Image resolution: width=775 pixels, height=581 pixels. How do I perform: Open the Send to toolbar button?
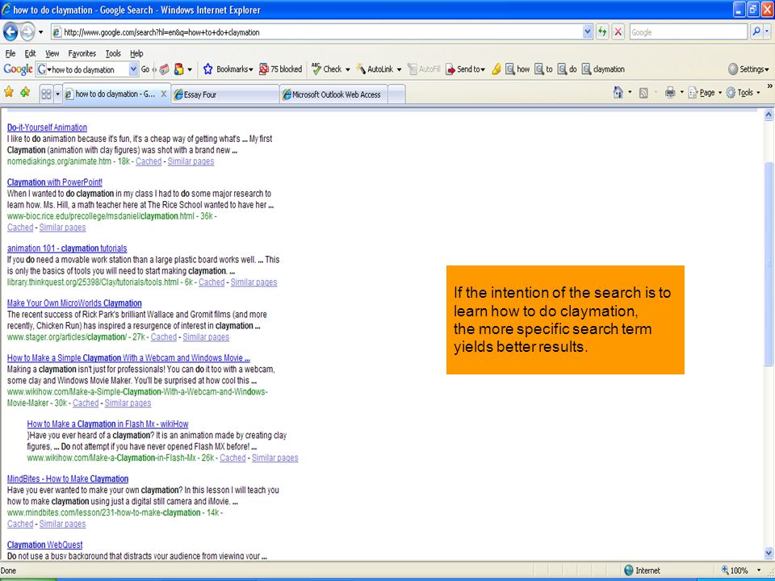[x=466, y=69]
